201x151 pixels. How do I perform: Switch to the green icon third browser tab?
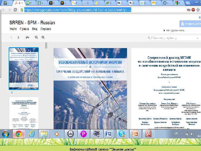tap(29, 3)
